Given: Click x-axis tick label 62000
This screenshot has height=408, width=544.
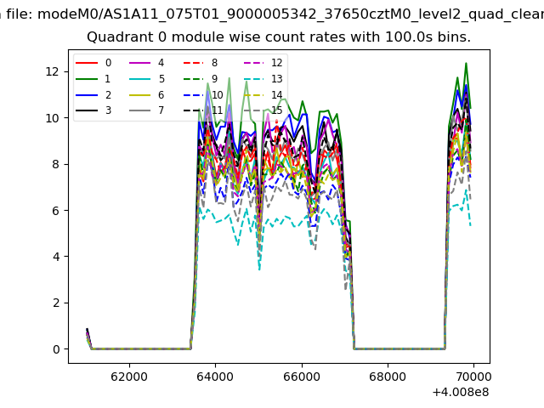Looking at the screenshot, I should [129, 377].
